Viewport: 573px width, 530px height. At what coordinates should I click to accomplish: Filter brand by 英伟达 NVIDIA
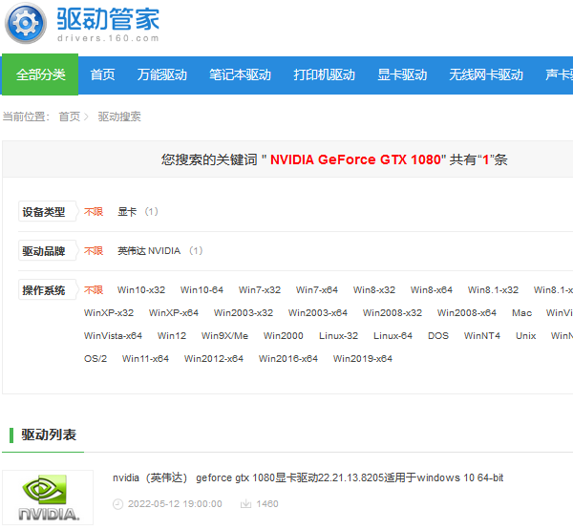(149, 251)
